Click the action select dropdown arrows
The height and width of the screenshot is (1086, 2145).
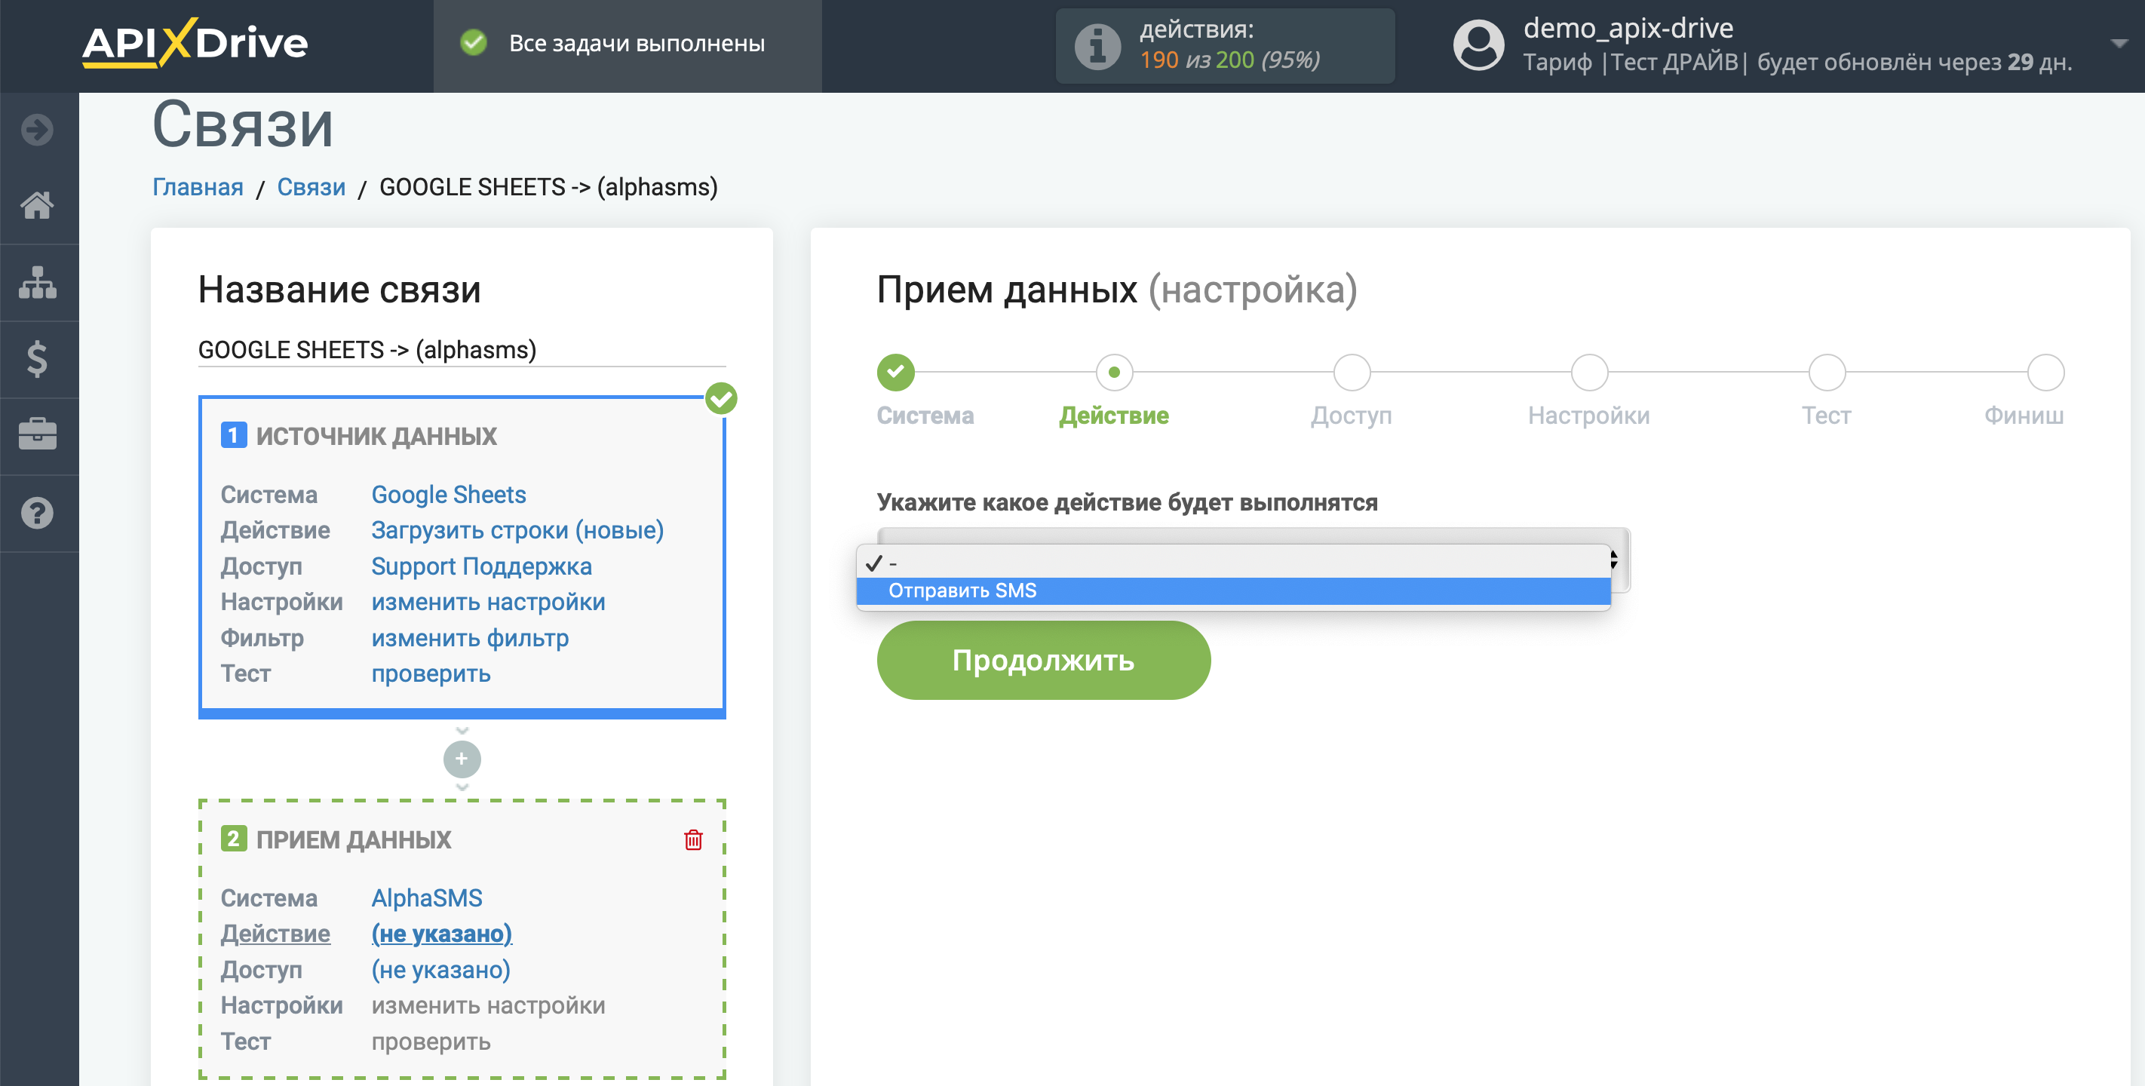point(1615,559)
